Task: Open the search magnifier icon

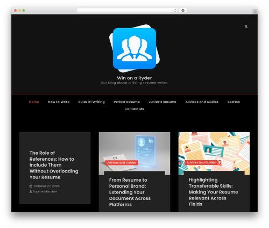Action: pos(246,26)
